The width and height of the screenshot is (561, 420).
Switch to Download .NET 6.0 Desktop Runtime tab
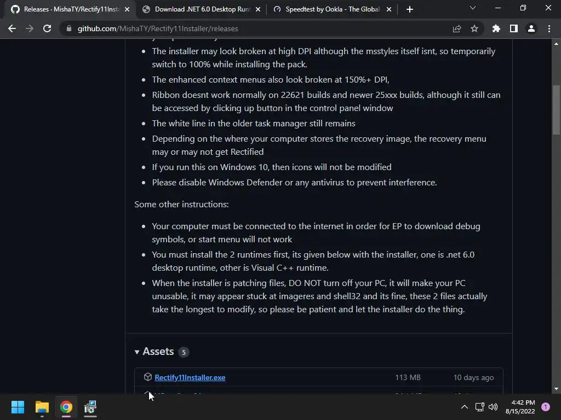pos(202,9)
